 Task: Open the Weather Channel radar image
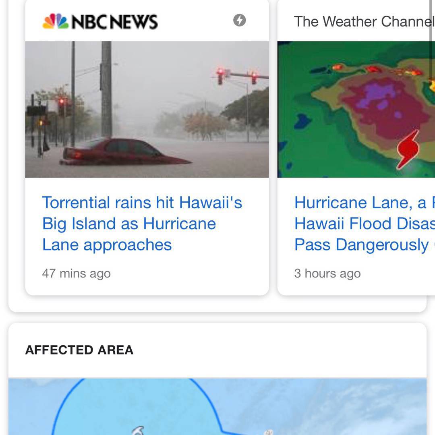pos(356,109)
